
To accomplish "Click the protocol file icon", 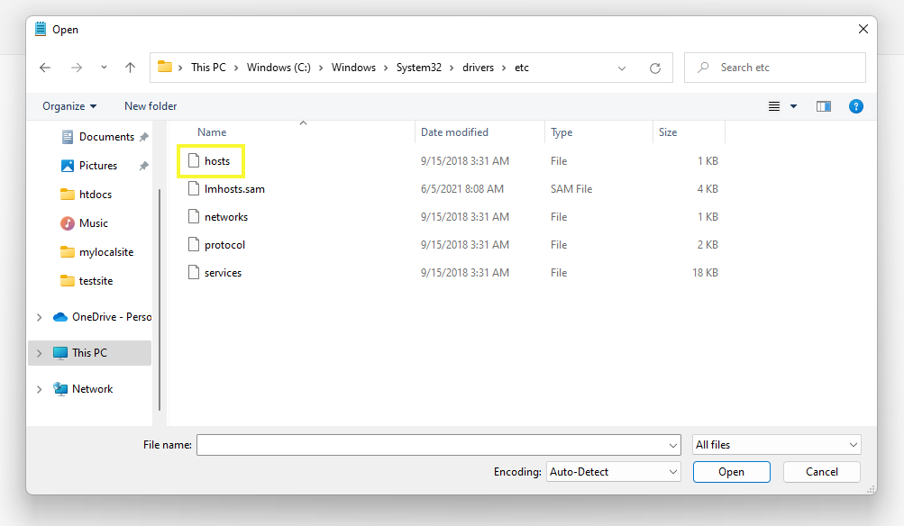I will click(194, 244).
